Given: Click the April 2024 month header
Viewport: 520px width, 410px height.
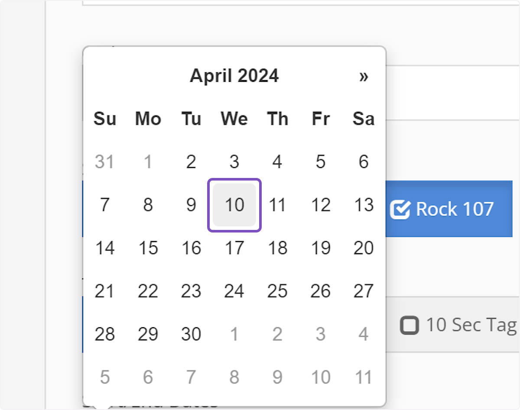Looking at the screenshot, I should pyautogui.click(x=234, y=76).
